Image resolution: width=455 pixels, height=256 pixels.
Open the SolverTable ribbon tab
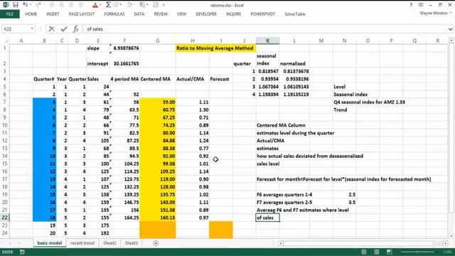(x=295, y=14)
